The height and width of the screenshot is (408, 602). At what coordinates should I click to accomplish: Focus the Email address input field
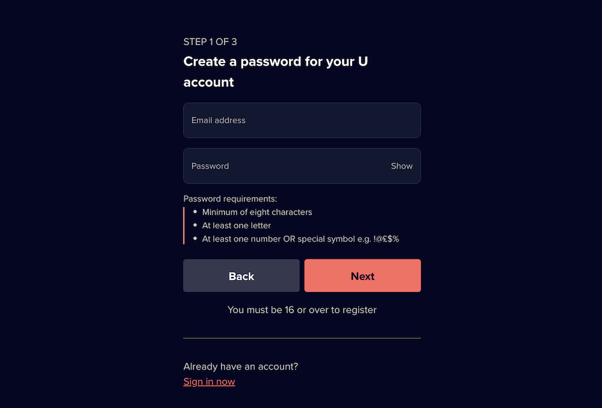coord(302,120)
